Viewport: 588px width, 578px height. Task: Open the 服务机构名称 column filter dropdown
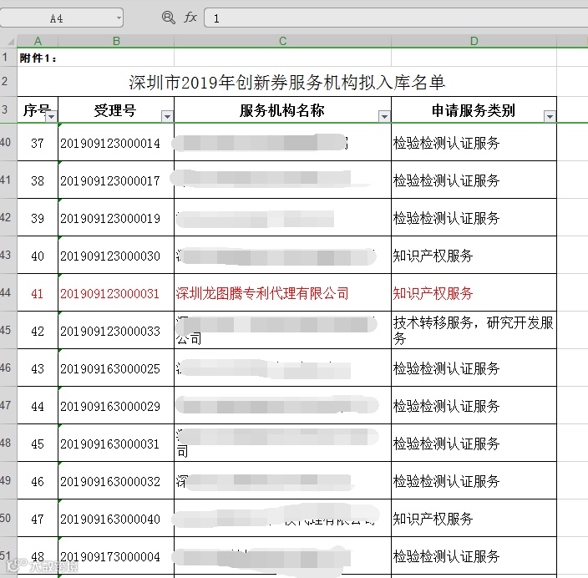pyautogui.click(x=384, y=117)
